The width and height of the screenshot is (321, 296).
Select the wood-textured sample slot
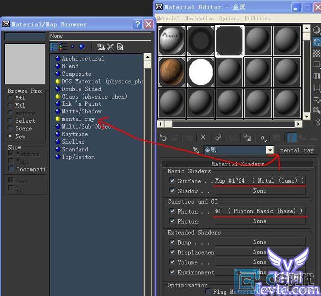tap(171, 72)
